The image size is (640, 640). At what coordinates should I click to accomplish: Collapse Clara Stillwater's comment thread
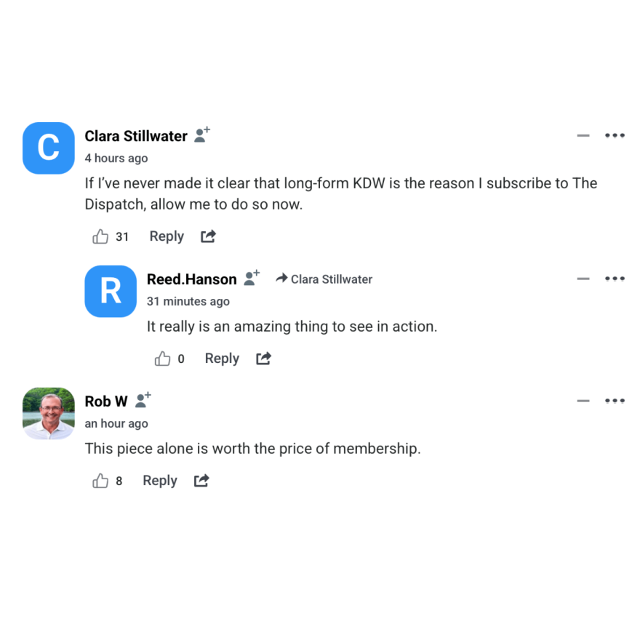[583, 135]
